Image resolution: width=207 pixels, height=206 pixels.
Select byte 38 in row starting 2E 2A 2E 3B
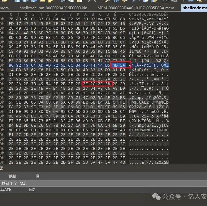108,84
